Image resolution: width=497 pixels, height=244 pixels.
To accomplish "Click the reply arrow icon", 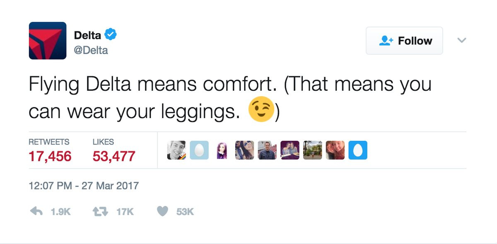I will [36, 211].
